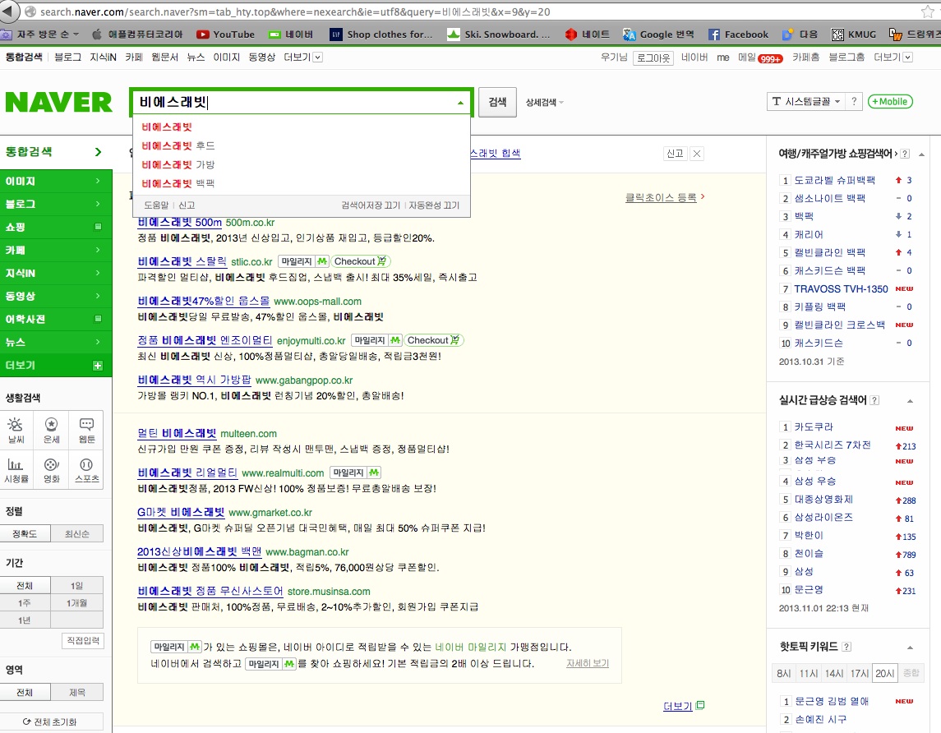Open 운세 fortune life search icon
The image size is (941, 733).
52,431
